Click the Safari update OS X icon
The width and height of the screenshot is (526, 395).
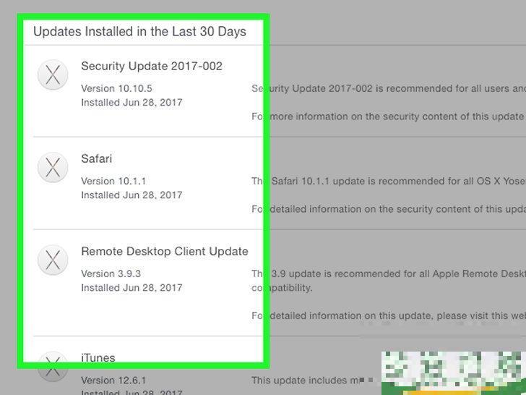(53, 168)
